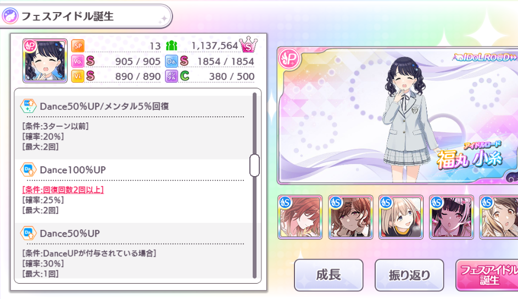Open the second brown-haired support idol thumbnail

point(350,217)
